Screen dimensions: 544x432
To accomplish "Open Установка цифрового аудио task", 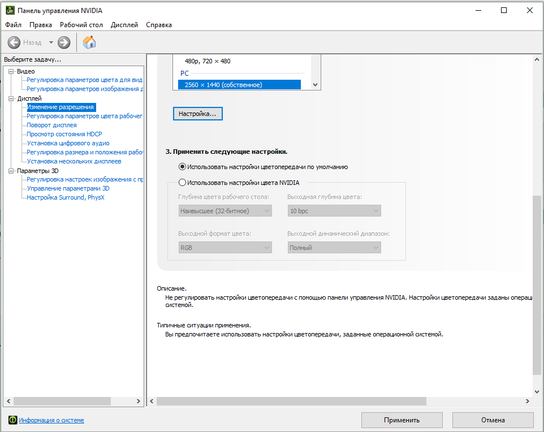I will point(68,143).
